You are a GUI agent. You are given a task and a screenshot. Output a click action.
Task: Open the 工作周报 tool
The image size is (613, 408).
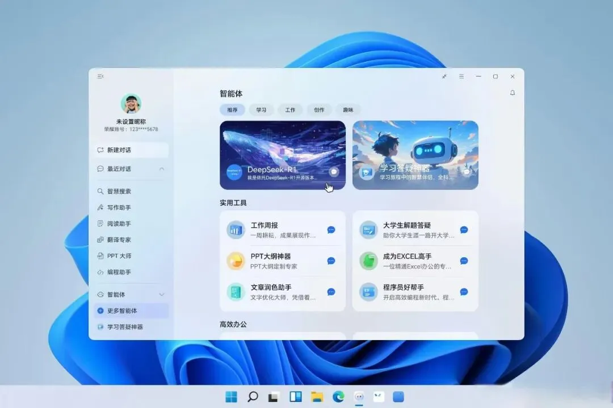tap(283, 230)
